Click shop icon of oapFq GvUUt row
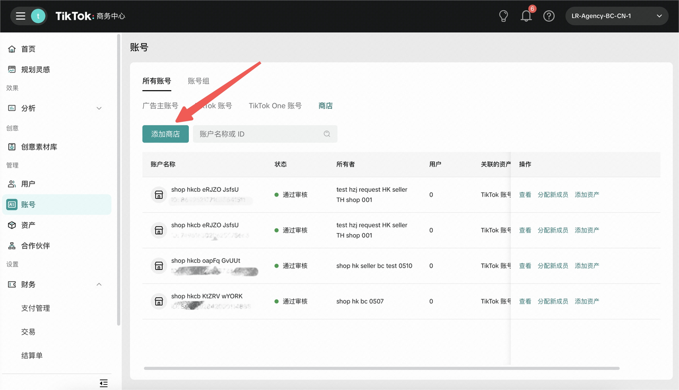The width and height of the screenshot is (679, 390). click(x=158, y=266)
